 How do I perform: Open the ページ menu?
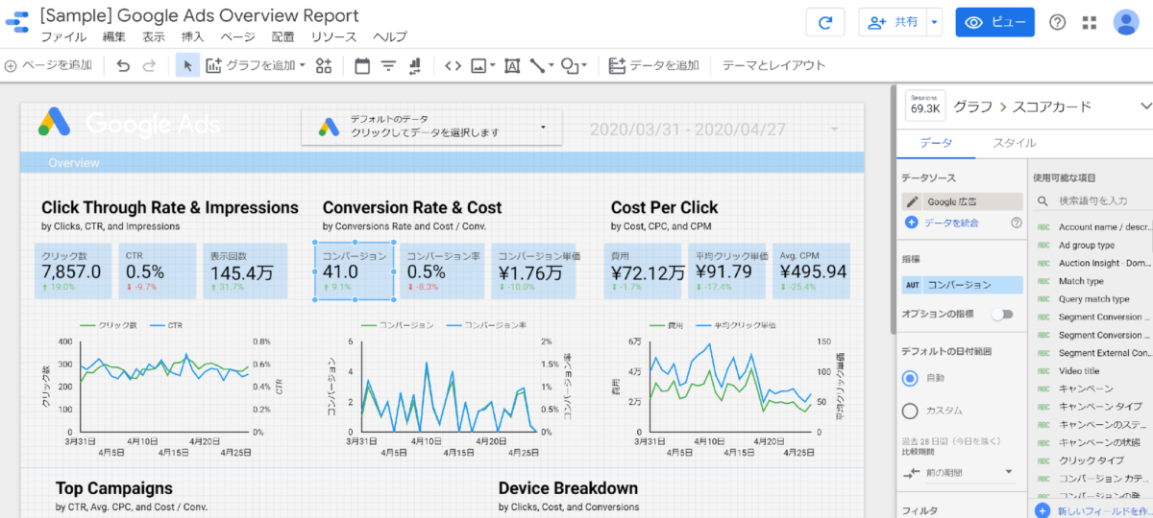click(237, 37)
